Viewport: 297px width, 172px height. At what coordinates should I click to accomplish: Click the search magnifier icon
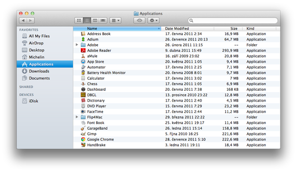click(x=192, y=20)
